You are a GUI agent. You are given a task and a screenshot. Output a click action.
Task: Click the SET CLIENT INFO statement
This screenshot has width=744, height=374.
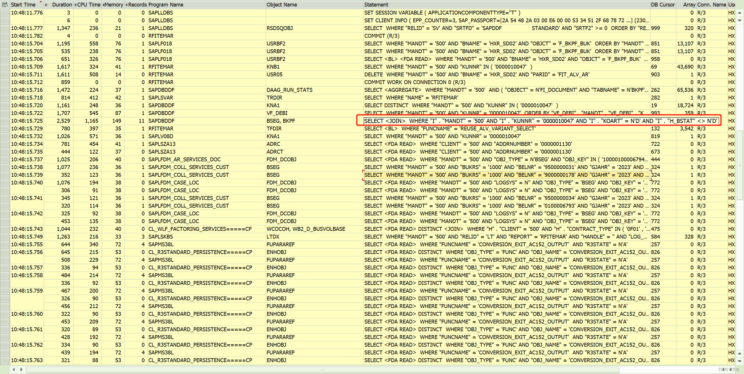pyautogui.click(x=507, y=20)
